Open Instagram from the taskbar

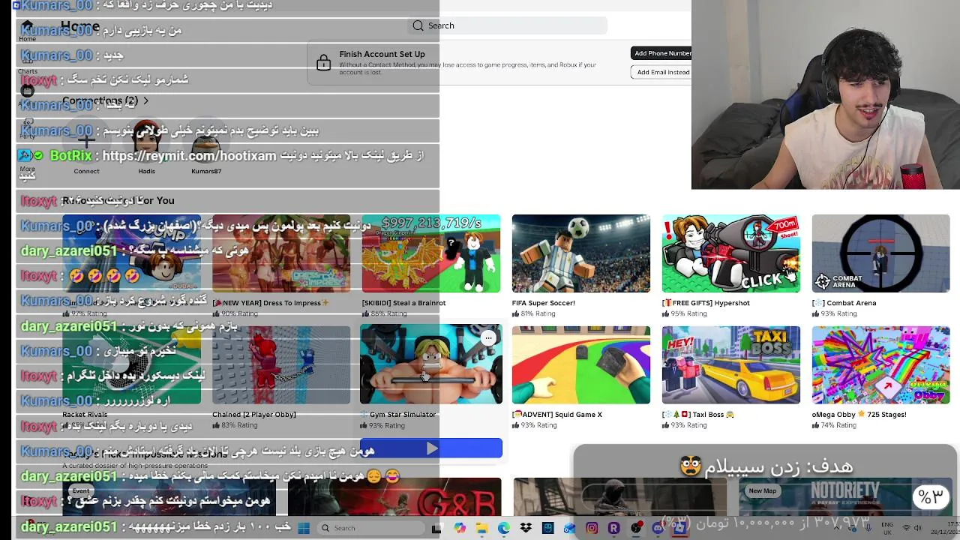pos(592,528)
